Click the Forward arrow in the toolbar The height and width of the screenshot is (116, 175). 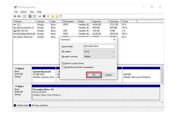tap(19, 16)
